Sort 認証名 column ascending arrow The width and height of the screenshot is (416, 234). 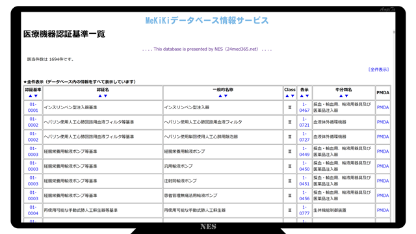100,96
